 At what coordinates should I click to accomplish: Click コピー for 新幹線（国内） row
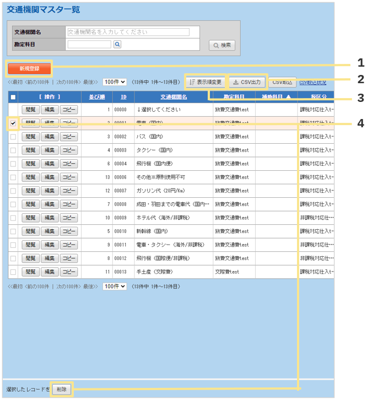point(68,231)
